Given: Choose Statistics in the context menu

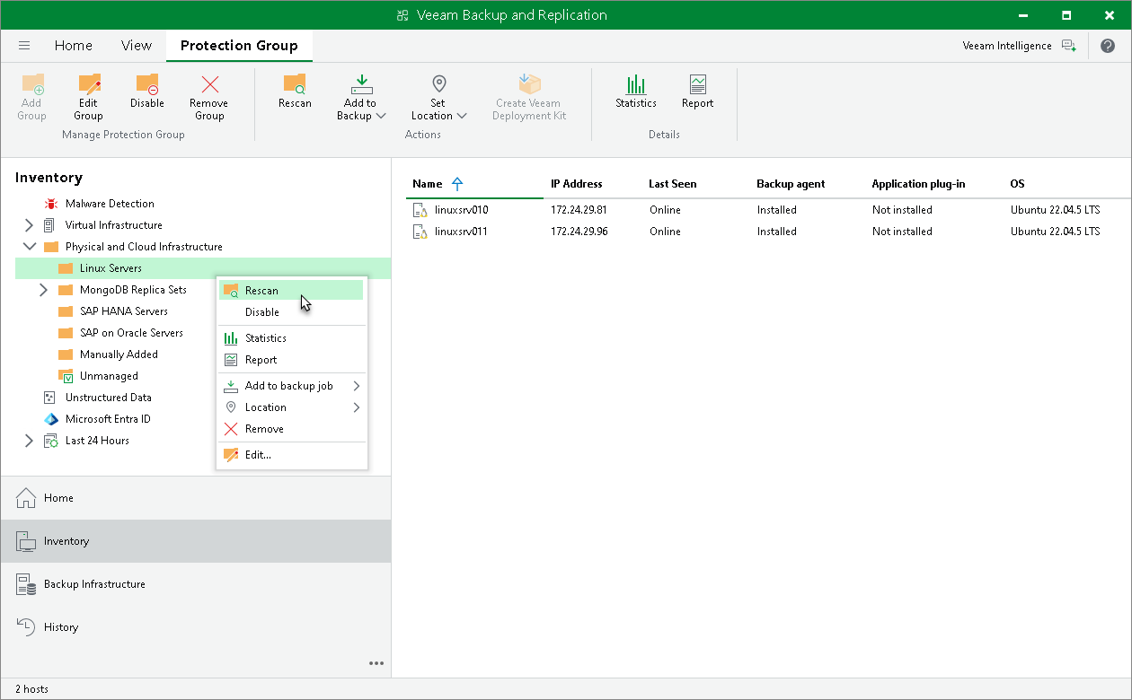Looking at the screenshot, I should coord(291,338).
